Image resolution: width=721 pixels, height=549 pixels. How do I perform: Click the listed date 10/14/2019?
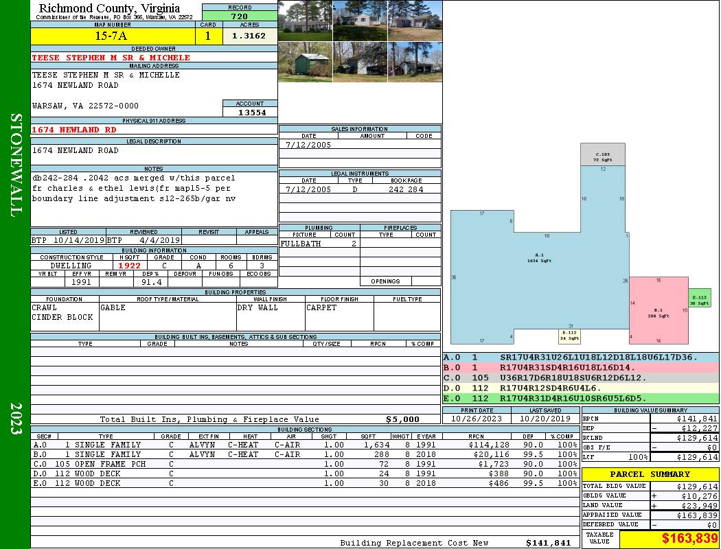(79, 240)
